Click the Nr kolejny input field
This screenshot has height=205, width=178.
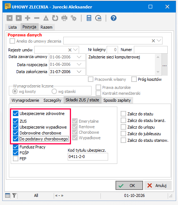pyautogui.click(x=112, y=50)
